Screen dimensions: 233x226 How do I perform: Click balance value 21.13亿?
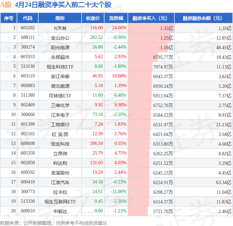click(x=224, y=125)
